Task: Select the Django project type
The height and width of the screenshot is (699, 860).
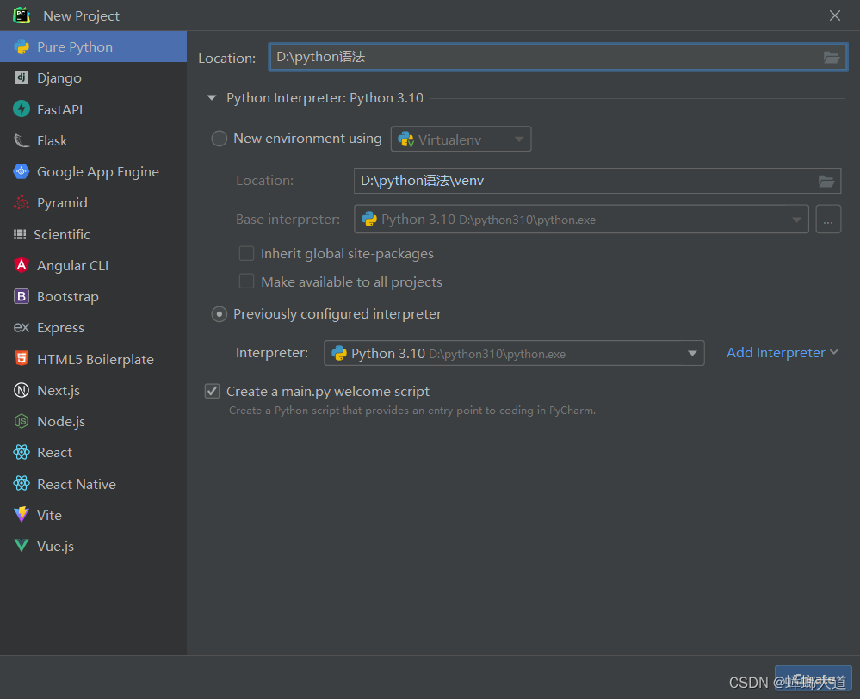Action: click(93, 78)
